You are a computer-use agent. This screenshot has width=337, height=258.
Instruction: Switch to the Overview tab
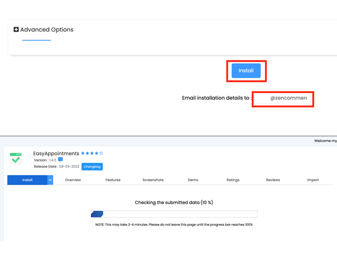[x=73, y=180]
